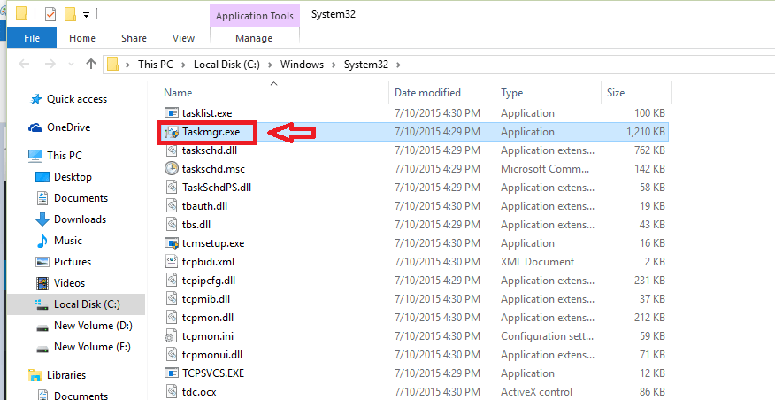775x400 pixels.
Task: Click the tdc.ocx file icon
Action: point(172,392)
